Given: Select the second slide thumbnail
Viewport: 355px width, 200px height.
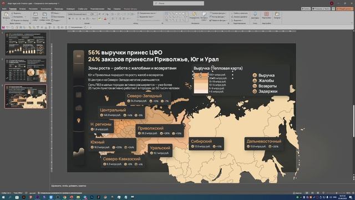Looking at the screenshot, I should (26, 71).
